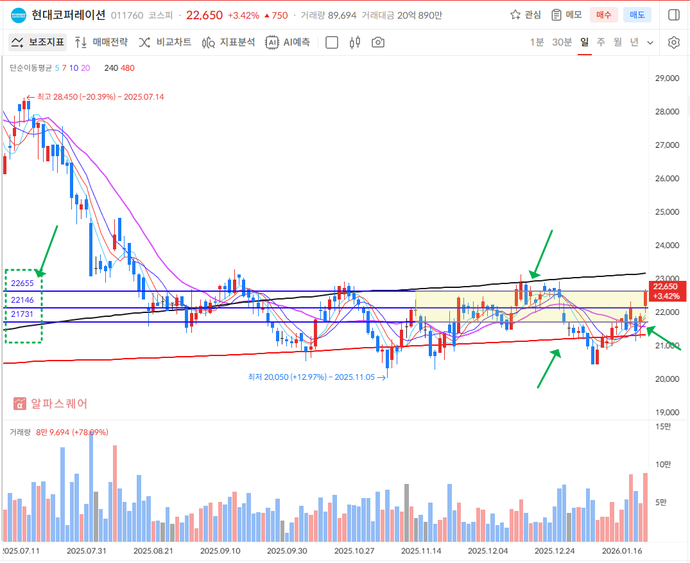The image size is (690, 563).
Task: Click the candlestick chart type icon
Action: [355, 42]
